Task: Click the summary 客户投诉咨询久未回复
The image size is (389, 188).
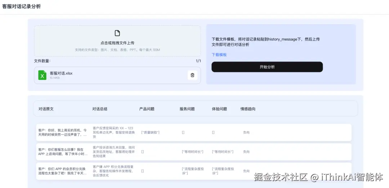Action: click(x=113, y=152)
